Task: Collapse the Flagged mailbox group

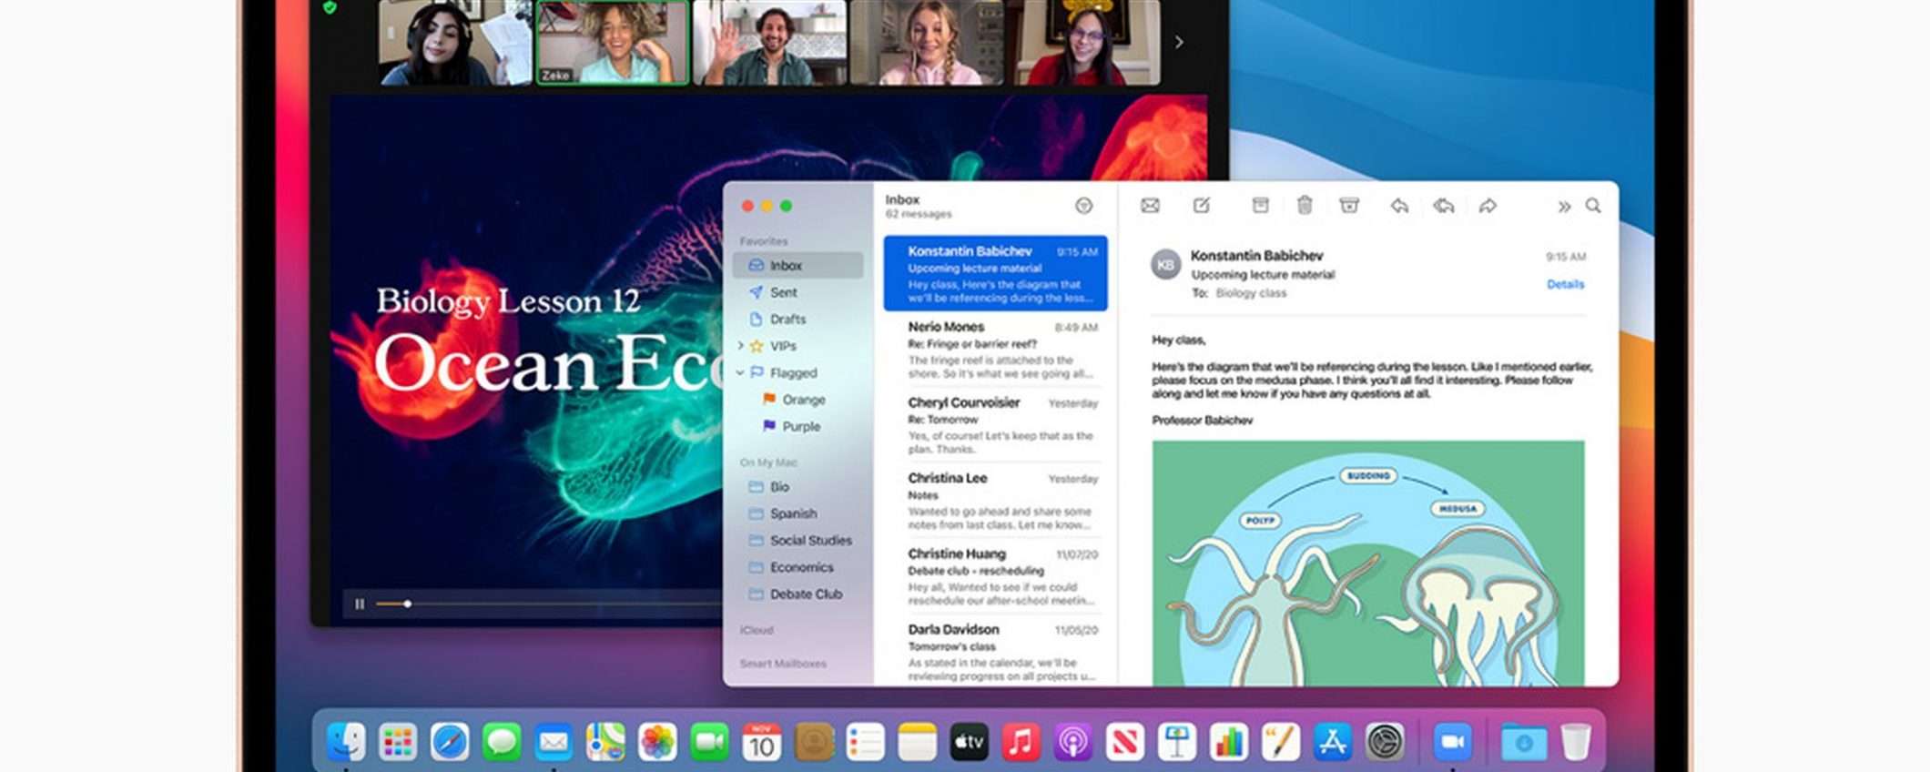Action: (740, 372)
